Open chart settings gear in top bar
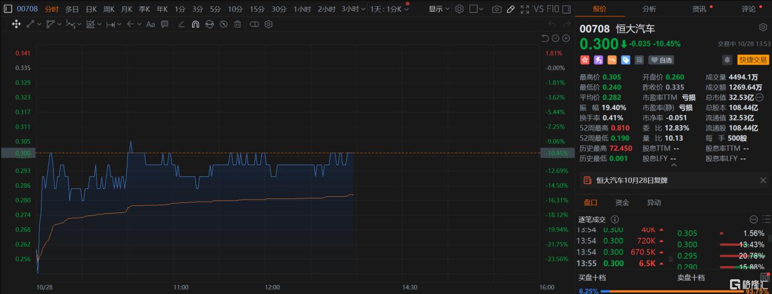Screen dimensions: 772x294 [x=459, y=9]
